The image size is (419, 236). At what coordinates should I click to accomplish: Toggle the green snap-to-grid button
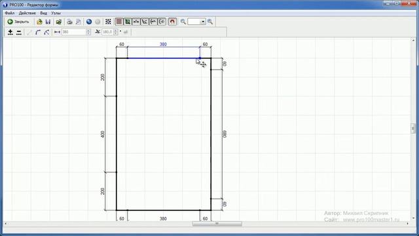(128, 22)
